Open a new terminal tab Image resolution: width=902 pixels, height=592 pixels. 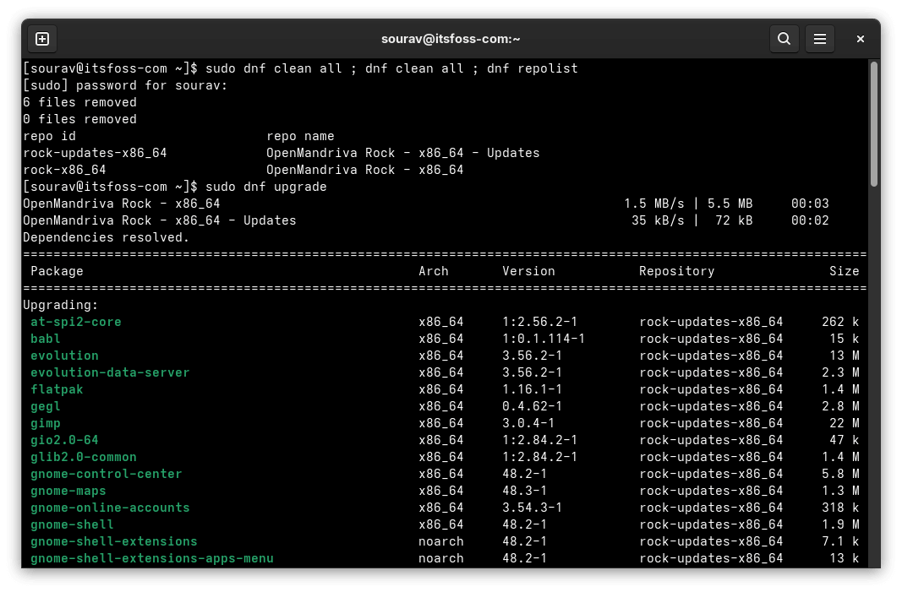click(41, 39)
